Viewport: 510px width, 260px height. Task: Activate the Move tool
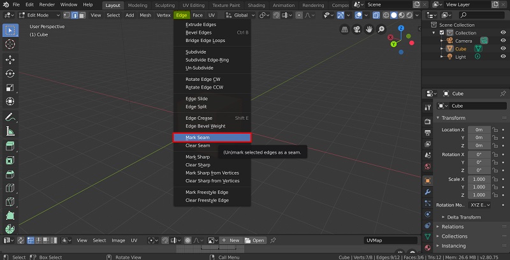tap(10, 59)
